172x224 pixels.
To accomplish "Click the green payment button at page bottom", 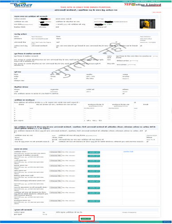I will click(x=86, y=219).
